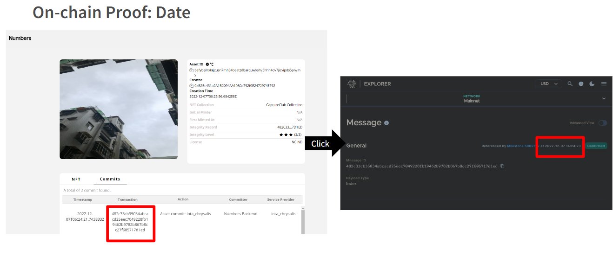Click the Message ID hash text
This screenshot has height=263, width=613.
coord(422,166)
